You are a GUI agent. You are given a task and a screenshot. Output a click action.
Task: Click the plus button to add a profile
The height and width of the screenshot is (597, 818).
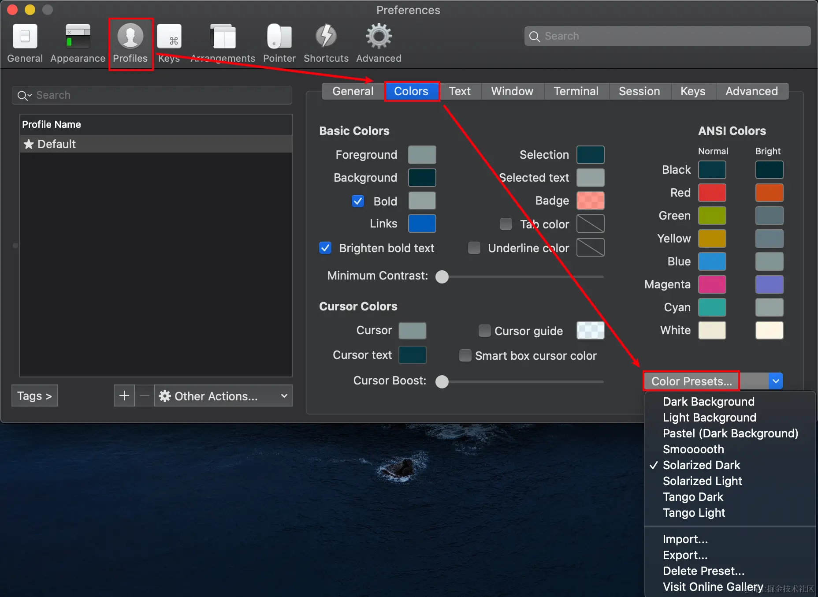pyautogui.click(x=124, y=396)
